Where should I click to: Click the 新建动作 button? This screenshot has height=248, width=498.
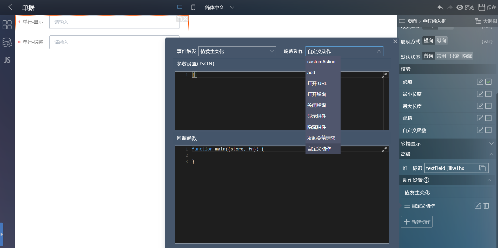417,222
